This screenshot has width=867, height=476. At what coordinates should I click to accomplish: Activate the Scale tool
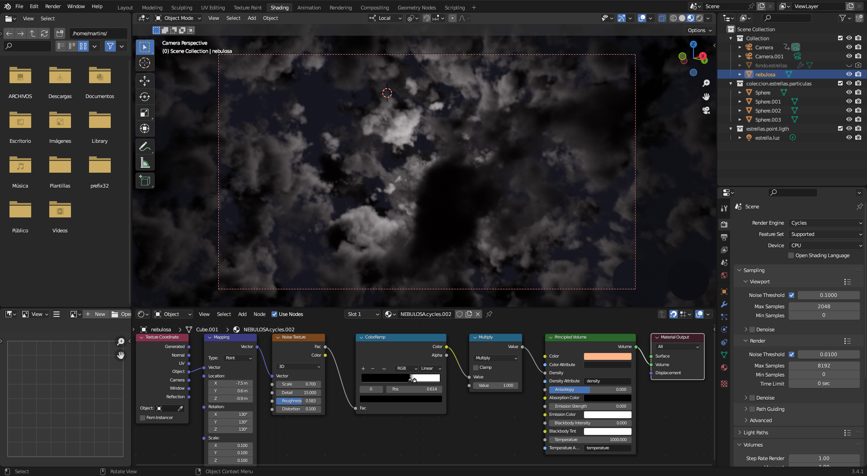pos(145,113)
